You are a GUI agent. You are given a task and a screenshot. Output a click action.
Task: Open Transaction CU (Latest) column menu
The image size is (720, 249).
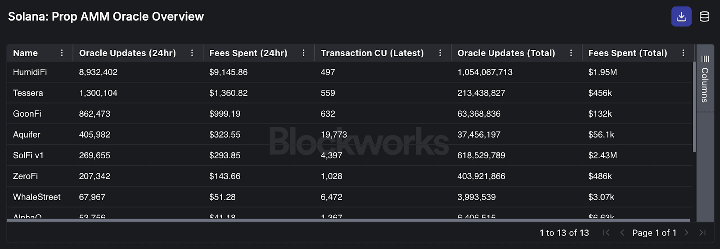coord(440,53)
